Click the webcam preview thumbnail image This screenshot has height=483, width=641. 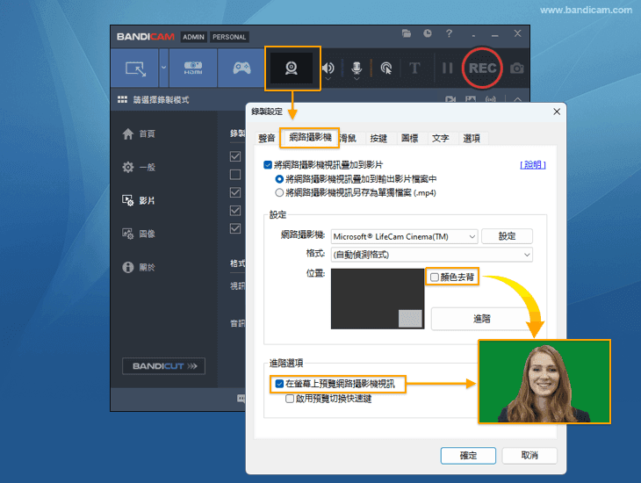544,382
